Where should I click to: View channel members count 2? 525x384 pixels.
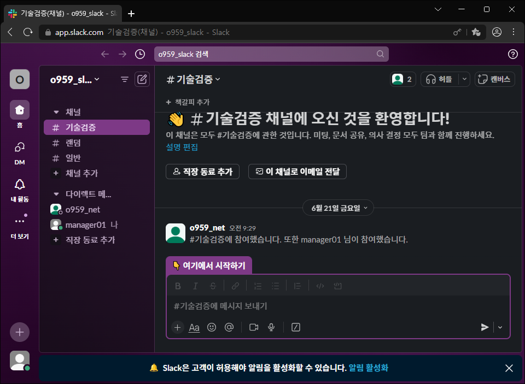click(403, 79)
